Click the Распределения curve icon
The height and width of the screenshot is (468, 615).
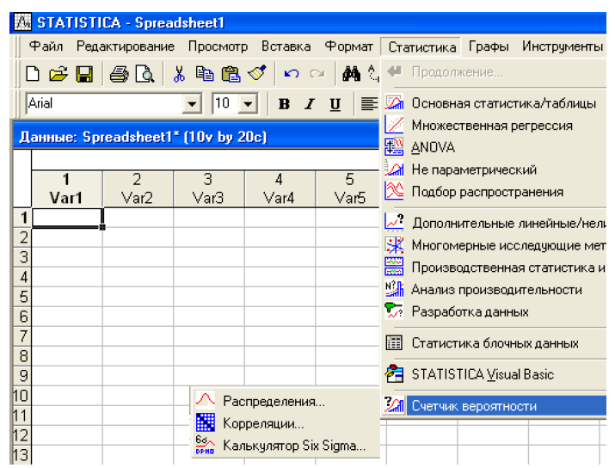pos(205,400)
